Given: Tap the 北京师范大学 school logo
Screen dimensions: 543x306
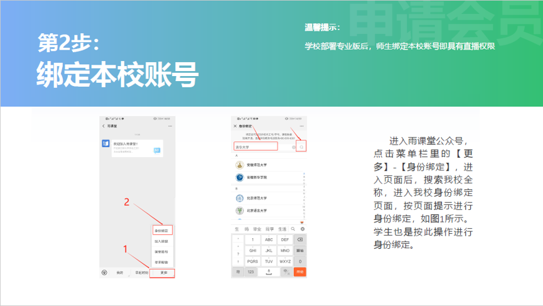Looking at the screenshot, I should click(x=240, y=198).
